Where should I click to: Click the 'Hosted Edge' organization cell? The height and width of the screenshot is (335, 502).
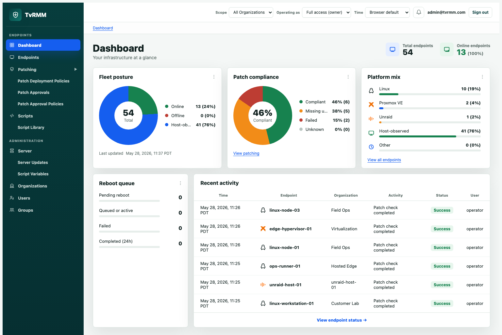coord(344,266)
